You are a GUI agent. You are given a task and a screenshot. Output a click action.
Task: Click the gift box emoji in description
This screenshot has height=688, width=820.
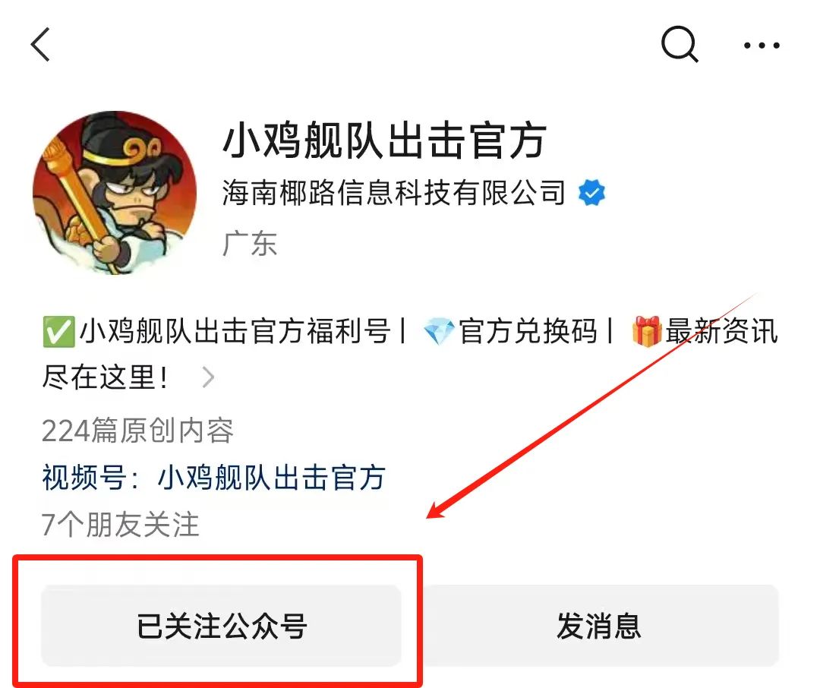click(646, 332)
